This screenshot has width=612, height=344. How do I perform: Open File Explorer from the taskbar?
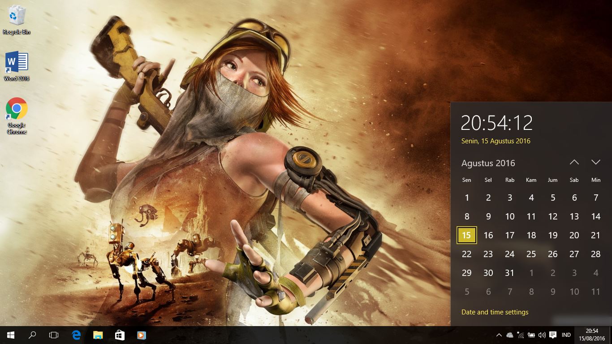click(x=98, y=335)
